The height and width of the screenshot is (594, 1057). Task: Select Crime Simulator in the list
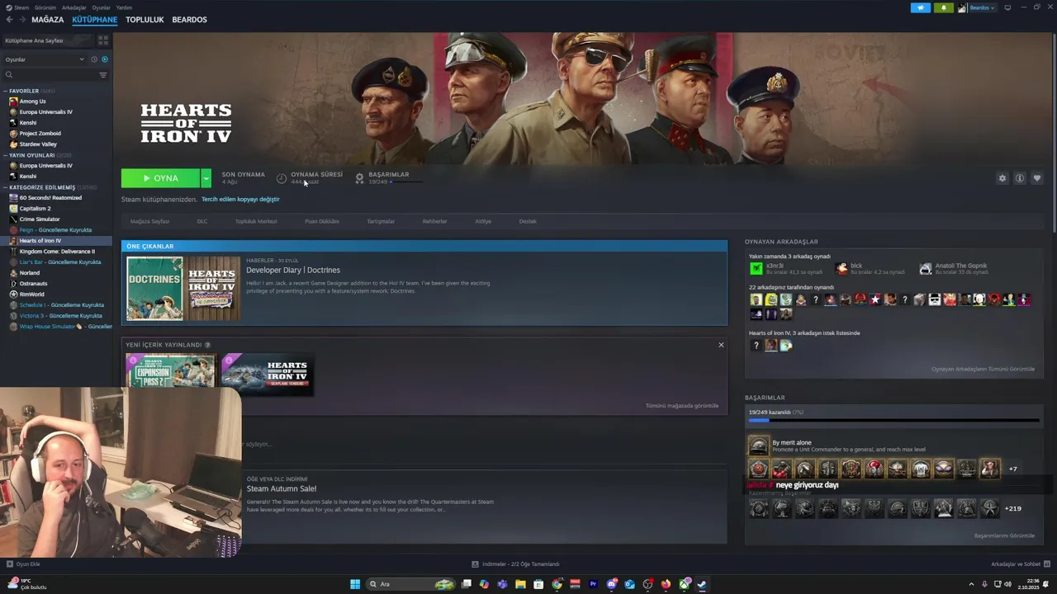pos(40,219)
